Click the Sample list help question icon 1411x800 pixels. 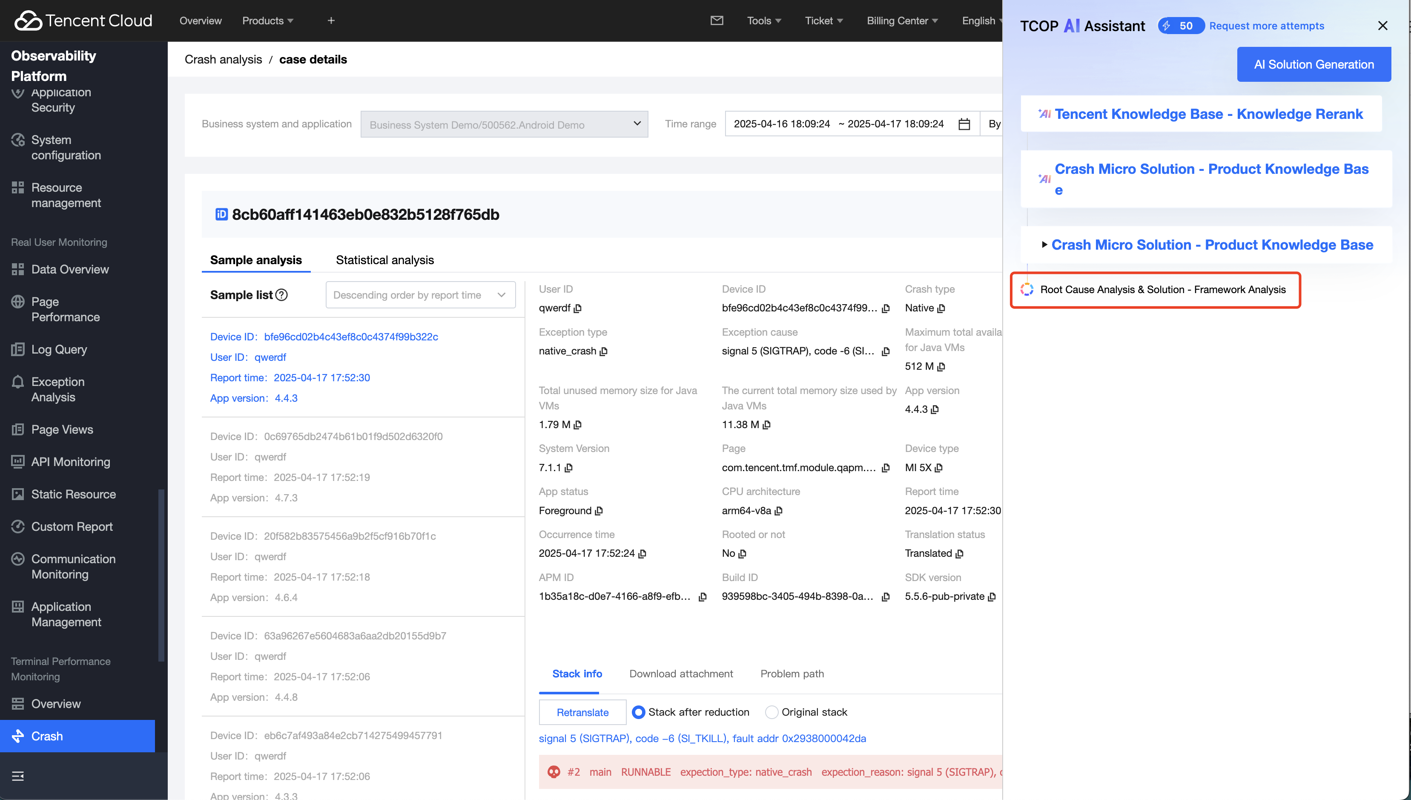(282, 295)
